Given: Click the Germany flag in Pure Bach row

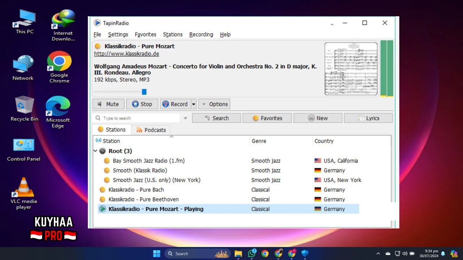Looking at the screenshot, I should click(318, 190).
